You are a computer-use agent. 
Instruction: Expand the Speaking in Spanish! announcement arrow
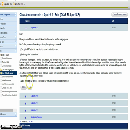pyautogui.click(x=26, y=118)
